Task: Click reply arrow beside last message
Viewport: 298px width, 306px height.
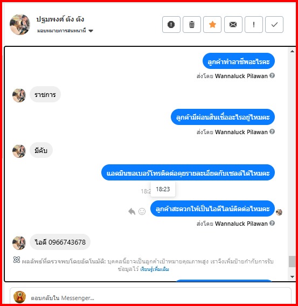Action: click(x=131, y=211)
